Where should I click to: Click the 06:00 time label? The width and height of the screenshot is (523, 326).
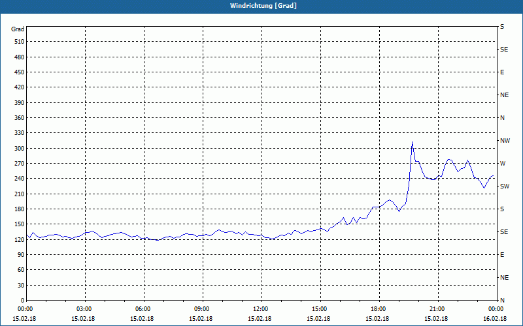(142, 309)
